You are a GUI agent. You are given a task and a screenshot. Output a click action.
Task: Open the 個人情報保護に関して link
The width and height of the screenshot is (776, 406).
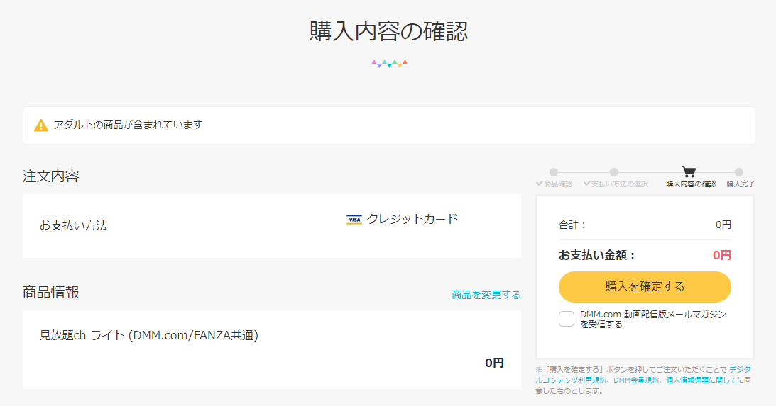coord(699,380)
